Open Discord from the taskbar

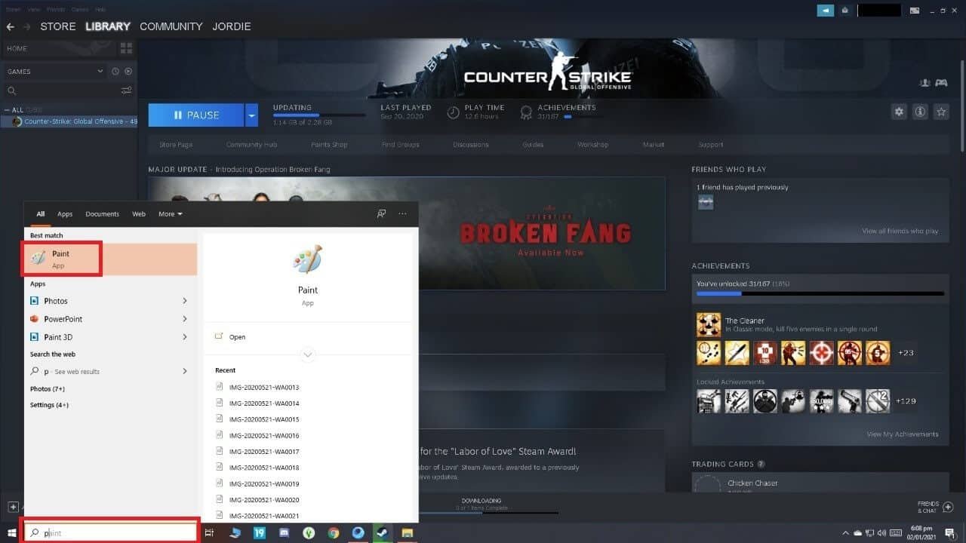pos(284,532)
